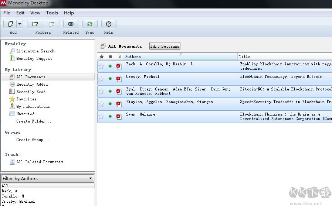Image resolution: width=332 pixels, height=206 pixels.
Task: Filter by author Back, A
Action: 10,191
